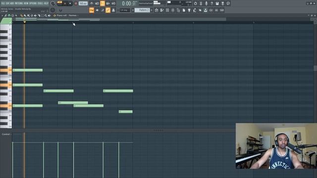
Task: Open the piano roll options menu arrow
Action: 2,15
